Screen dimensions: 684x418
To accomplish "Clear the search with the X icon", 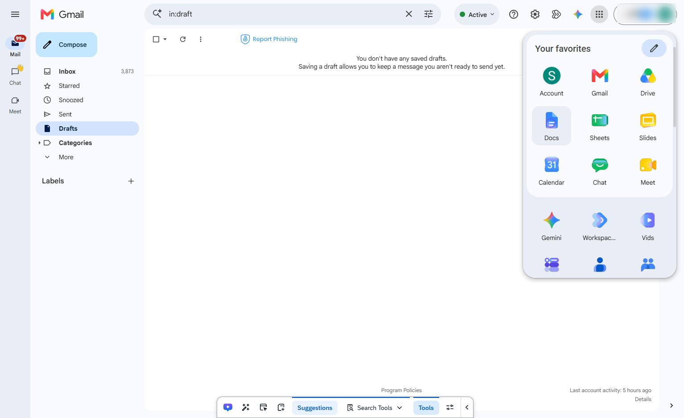I will (x=408, y=14).
